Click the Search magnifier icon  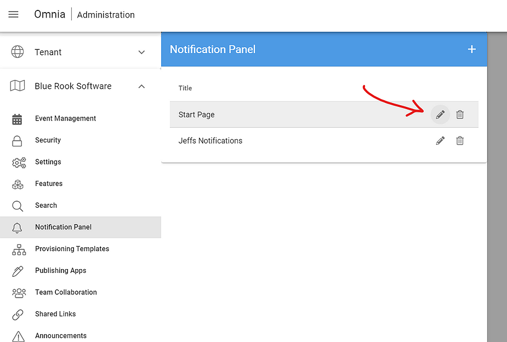[x=18, y=206]
